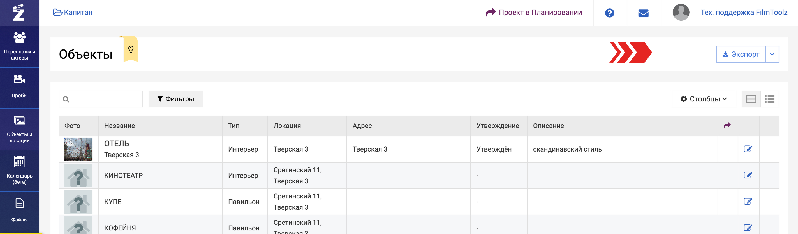Open the КУПЕ placeholder thumbnail
The width and height of the screenshot is (798, 234).
pos(78,202)
